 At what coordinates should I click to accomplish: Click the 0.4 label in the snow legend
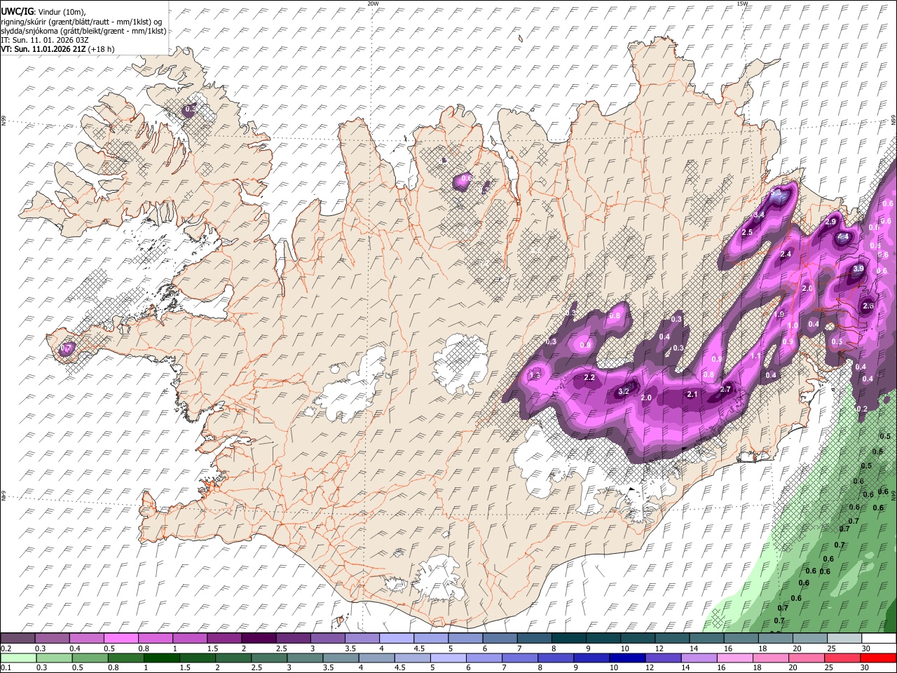[75, 648]
